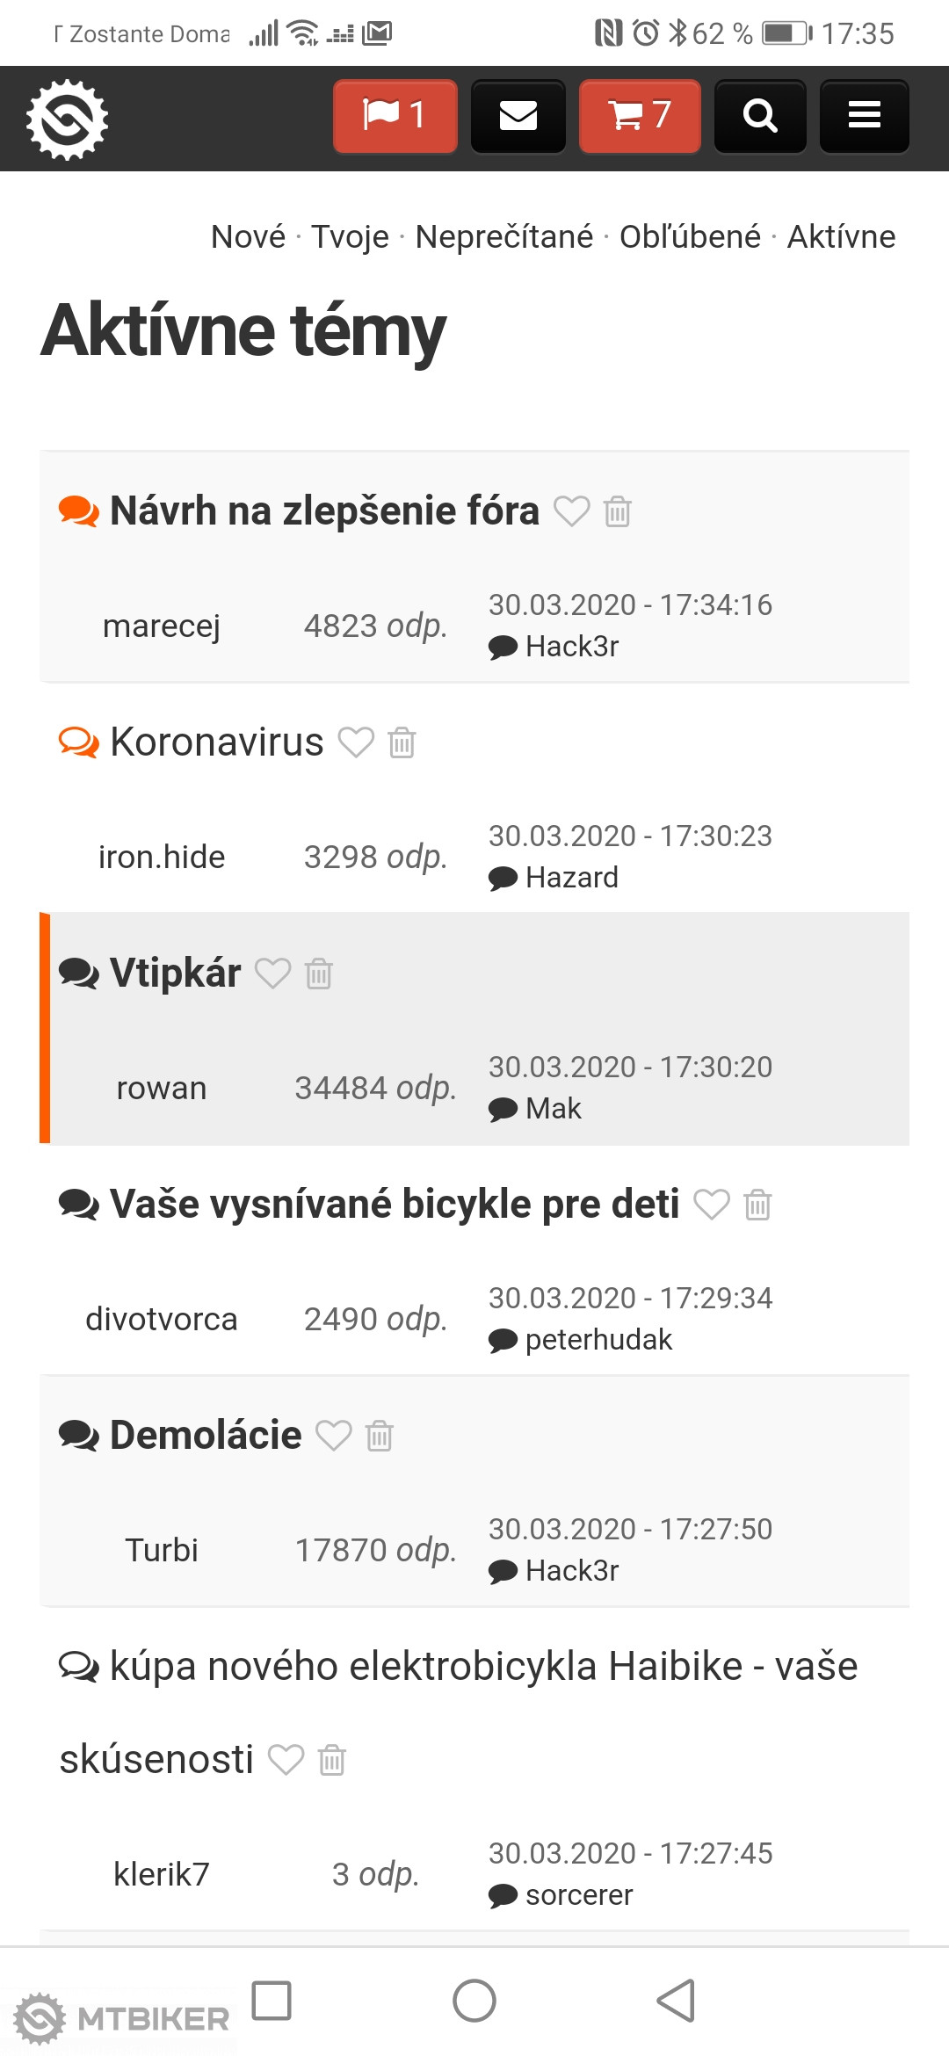This screenshot has width=949, height=2056.
Task: Open the Vtipkár topic
Action: 175,973
